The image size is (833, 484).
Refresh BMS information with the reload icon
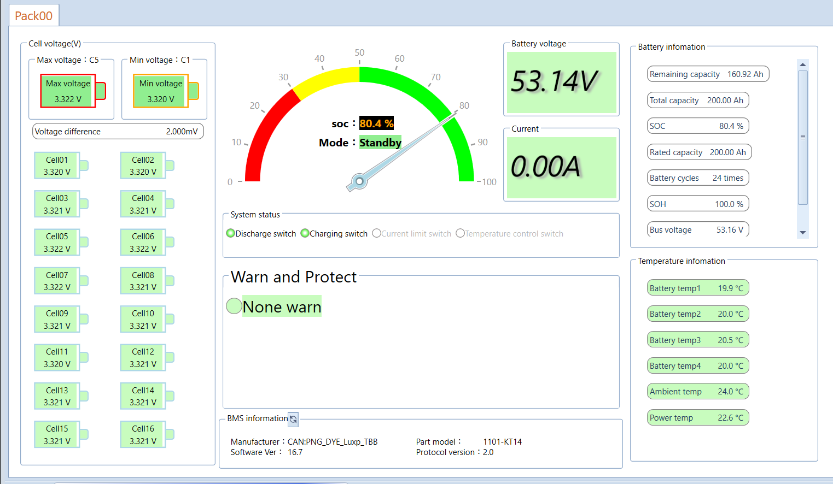point(293,419)
